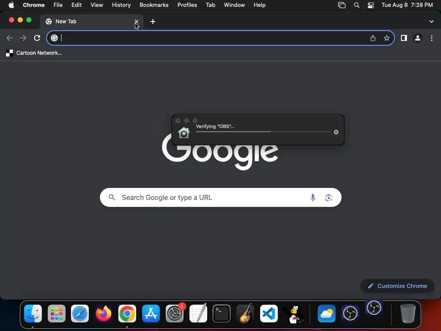The height and width of the screenshot is (331, 441).
Task: Open the Apple menu
Action: point(11,5)
